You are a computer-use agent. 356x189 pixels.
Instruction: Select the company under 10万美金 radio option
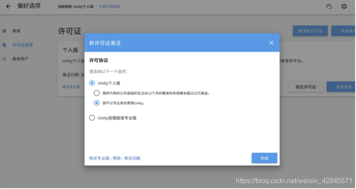(x=97, y=93)
